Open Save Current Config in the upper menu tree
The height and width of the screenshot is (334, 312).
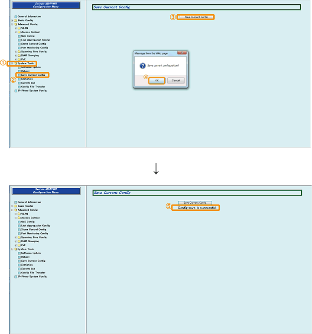tap(33, 75)
